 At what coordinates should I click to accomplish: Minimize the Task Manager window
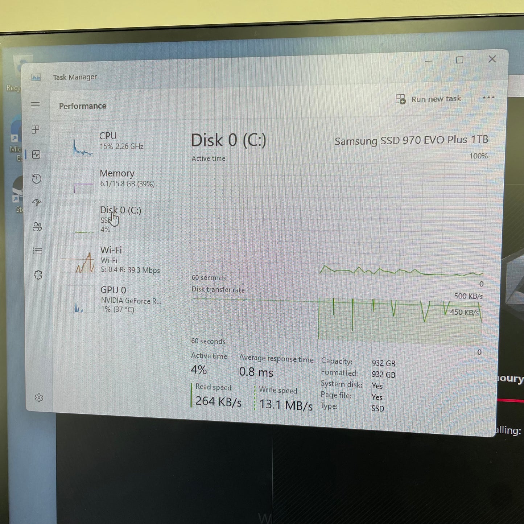[x=428, y=61]
